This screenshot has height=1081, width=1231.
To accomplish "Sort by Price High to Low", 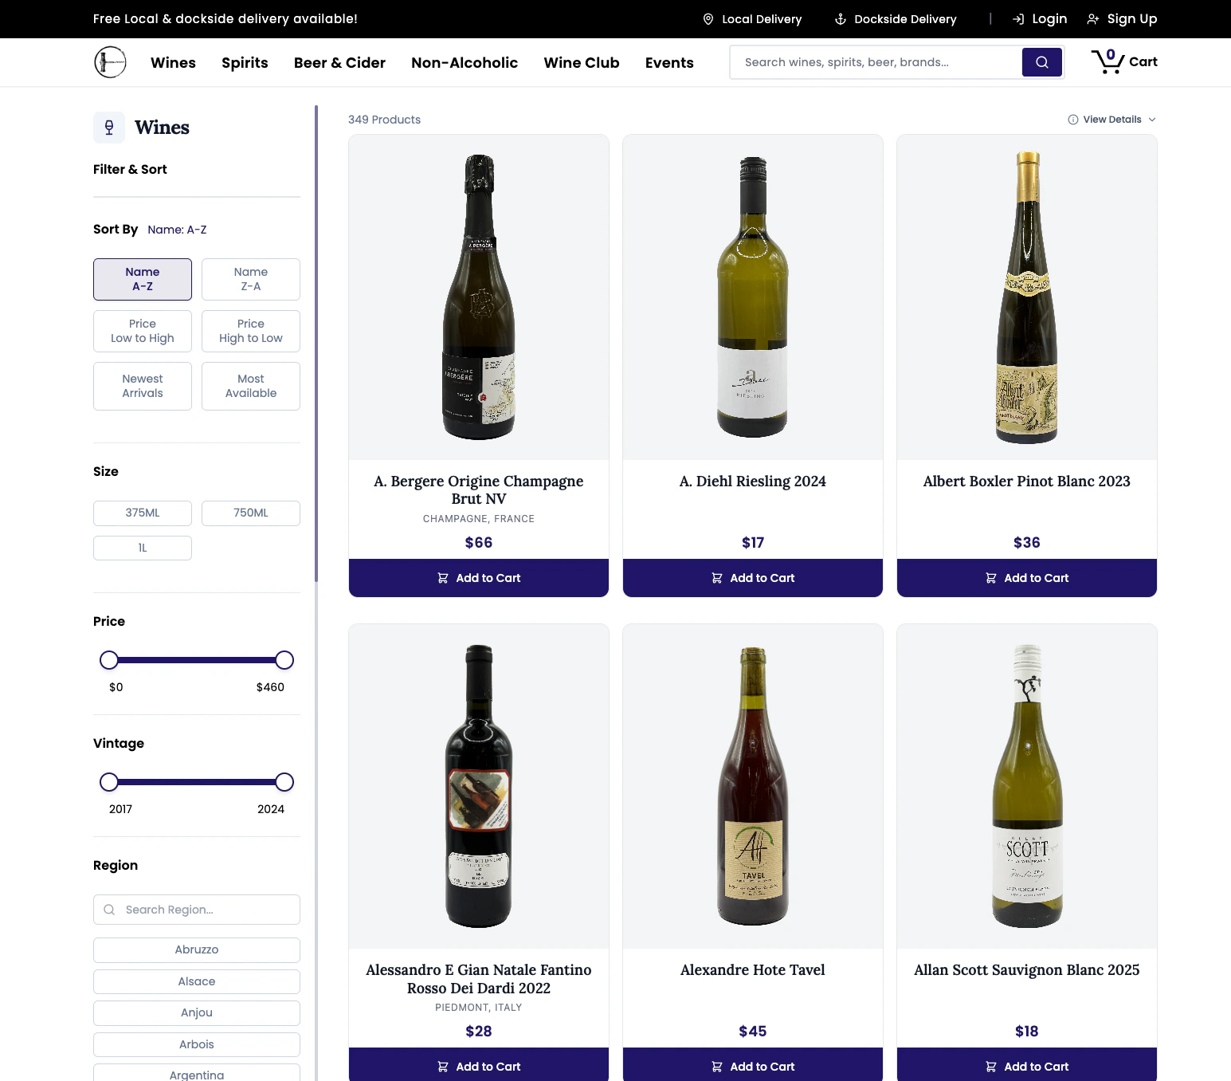I will pos(251,331).
